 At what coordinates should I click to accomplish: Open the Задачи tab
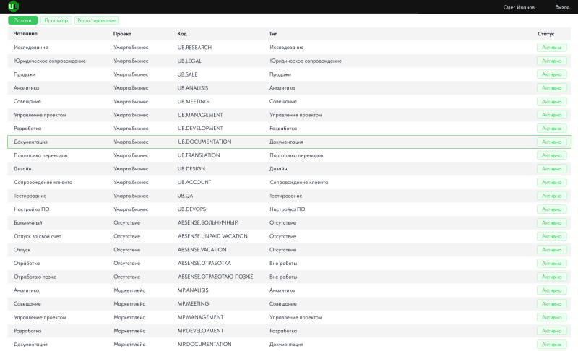coord(23,20)
